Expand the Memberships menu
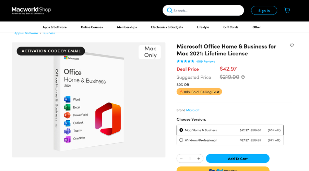 [127, 27]
